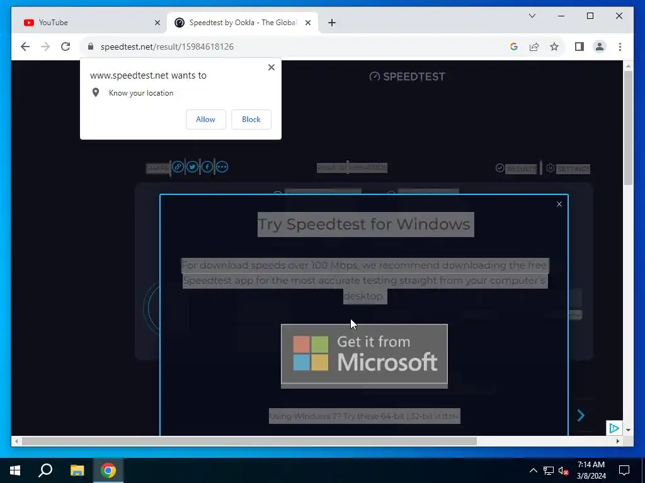Copy the result link share icon
This screenshot has width=645, height=483.
tap(178, 167)
